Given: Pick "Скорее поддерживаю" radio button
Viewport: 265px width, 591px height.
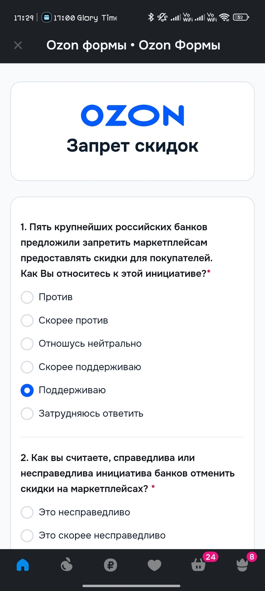Looking at the screenshot, I should tap(27, 367).
